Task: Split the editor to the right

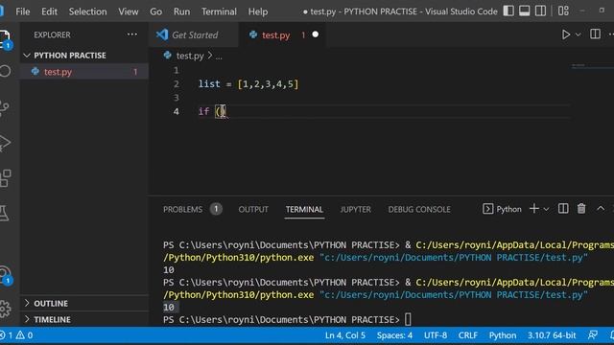Action: [x=595, y=34]
